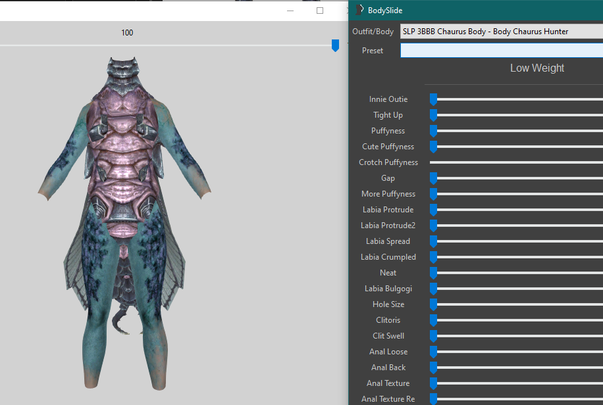This screenshot has height=405, width=603.
Task: Click the Tight Up label
Action: pyautogui.click(x=388, y=115)
